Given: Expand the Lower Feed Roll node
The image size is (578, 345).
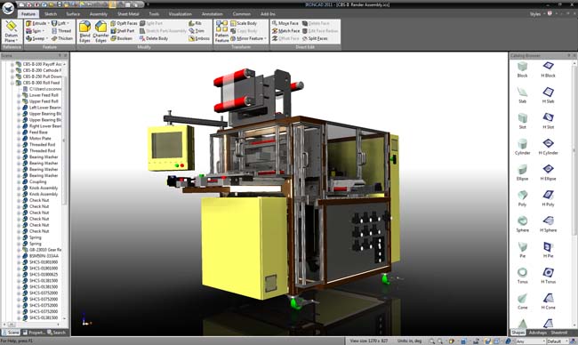Looking at the screenshot, I should [19, 95].
